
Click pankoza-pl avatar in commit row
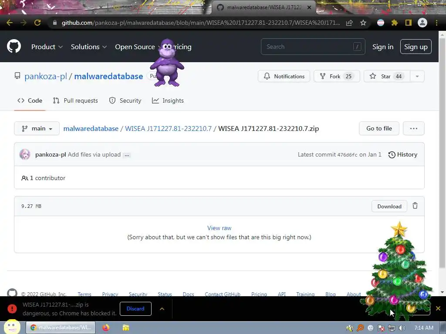(25, 154)
